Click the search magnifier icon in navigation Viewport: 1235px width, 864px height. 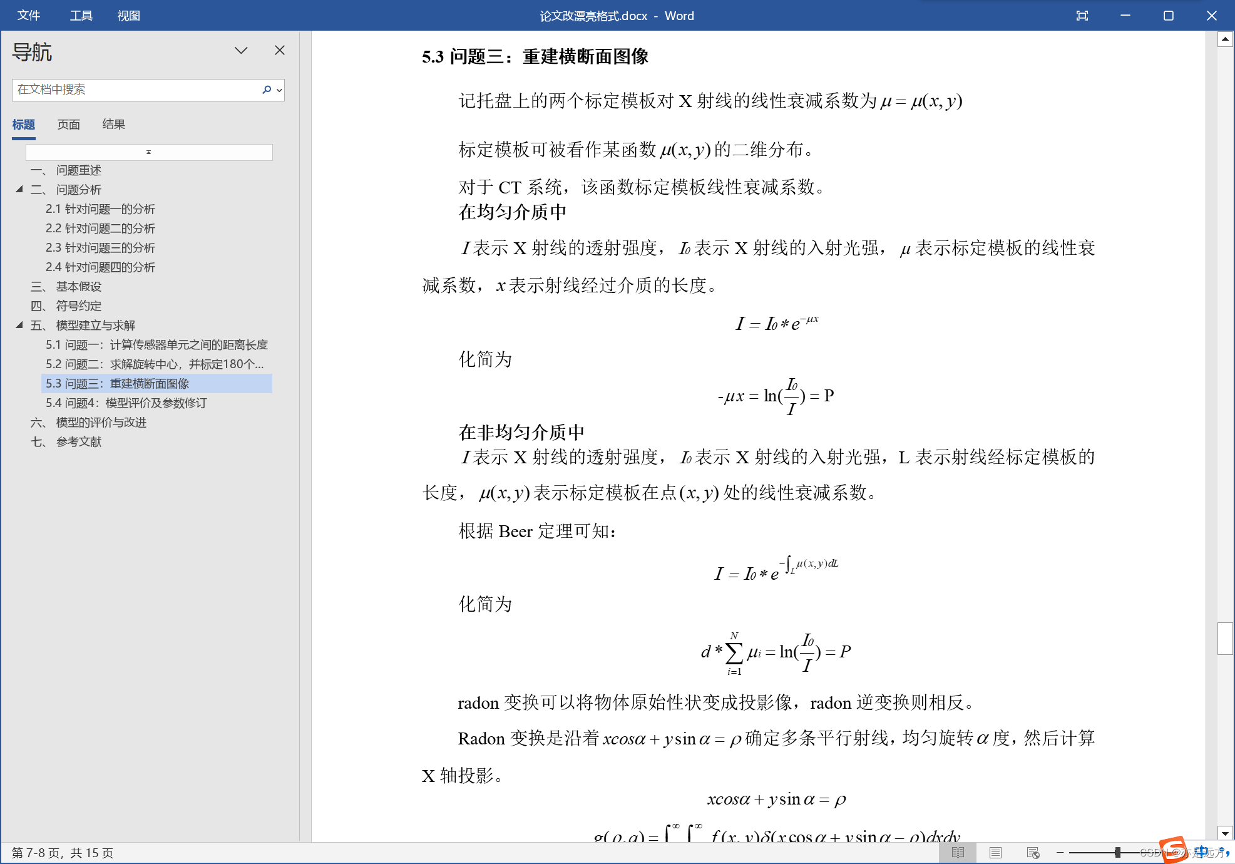(267, 90)
